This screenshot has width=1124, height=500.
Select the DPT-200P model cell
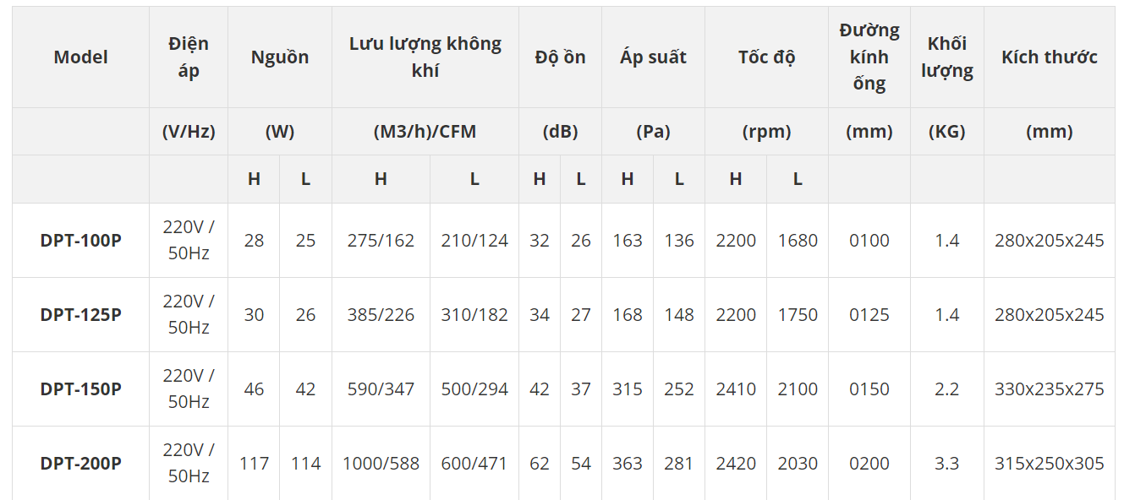[x=81, y=464]
